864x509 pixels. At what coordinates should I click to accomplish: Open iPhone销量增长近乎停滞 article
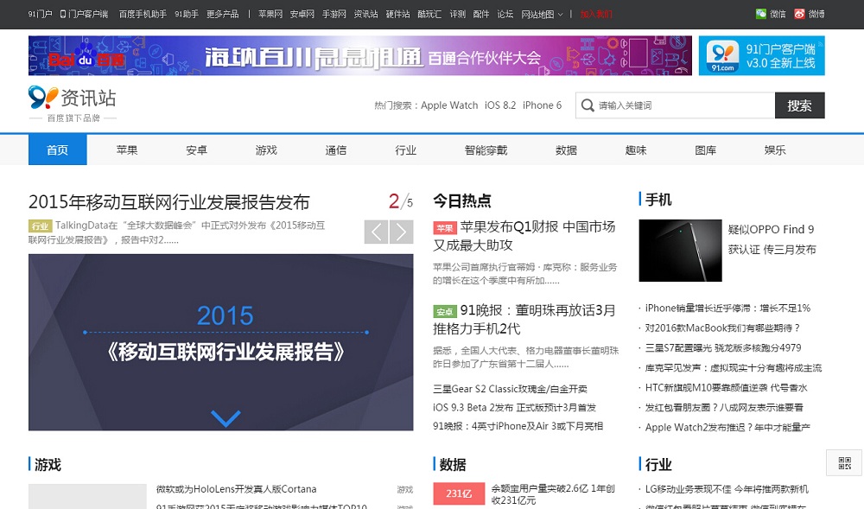pyautogui.click(x=727, y=308)
